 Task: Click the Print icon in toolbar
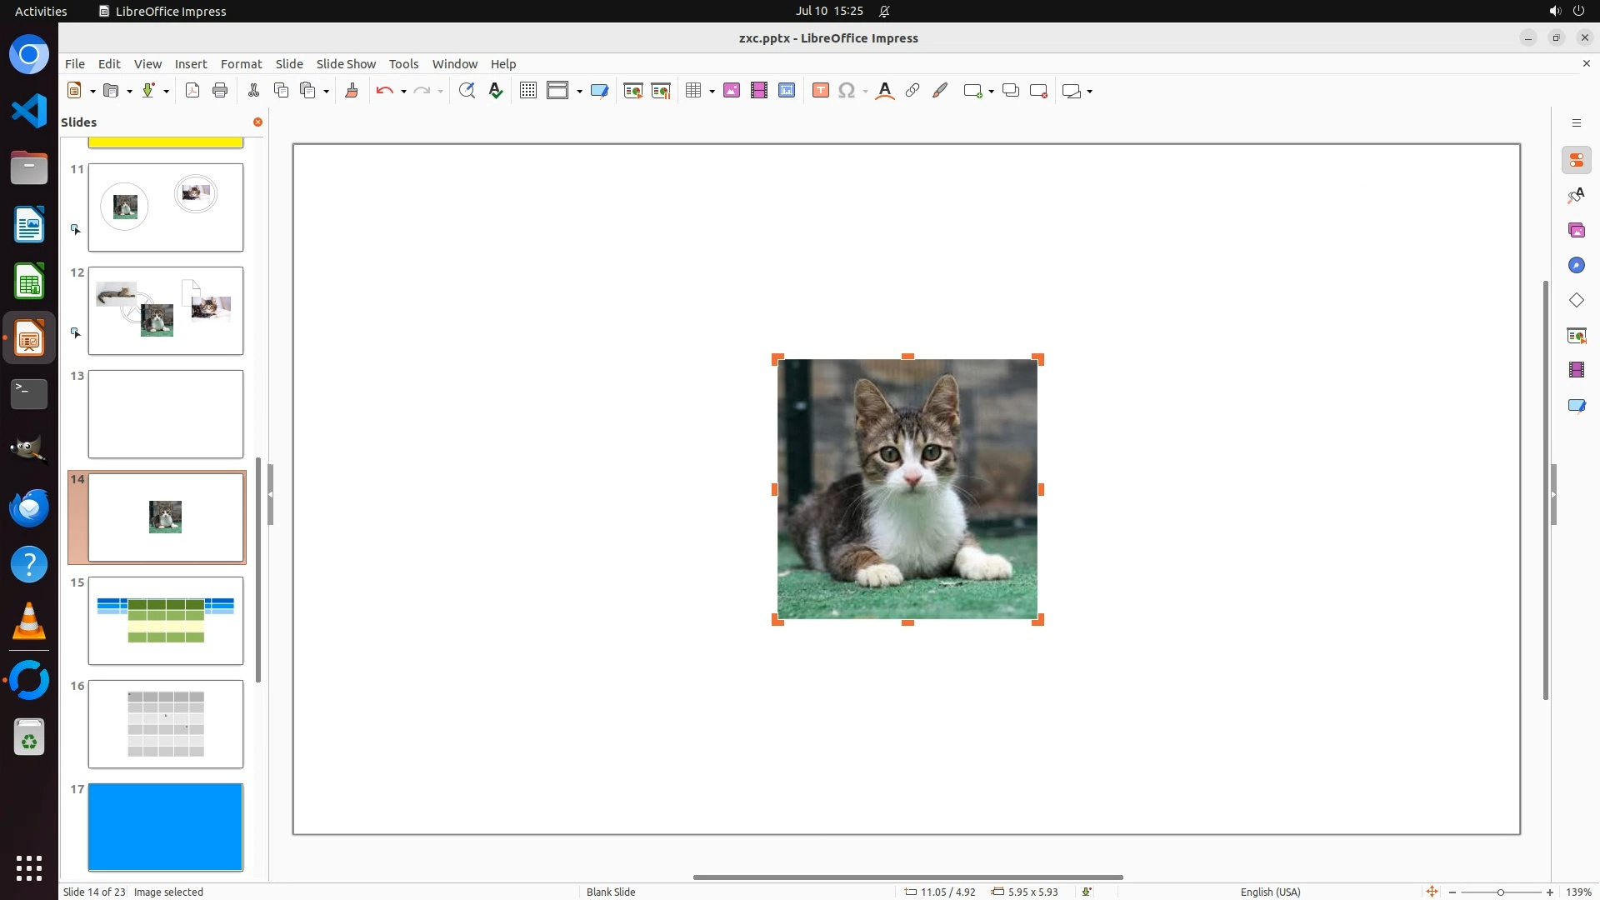(x=220, y=91)
